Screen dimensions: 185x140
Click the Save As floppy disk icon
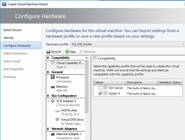[48, 52]
